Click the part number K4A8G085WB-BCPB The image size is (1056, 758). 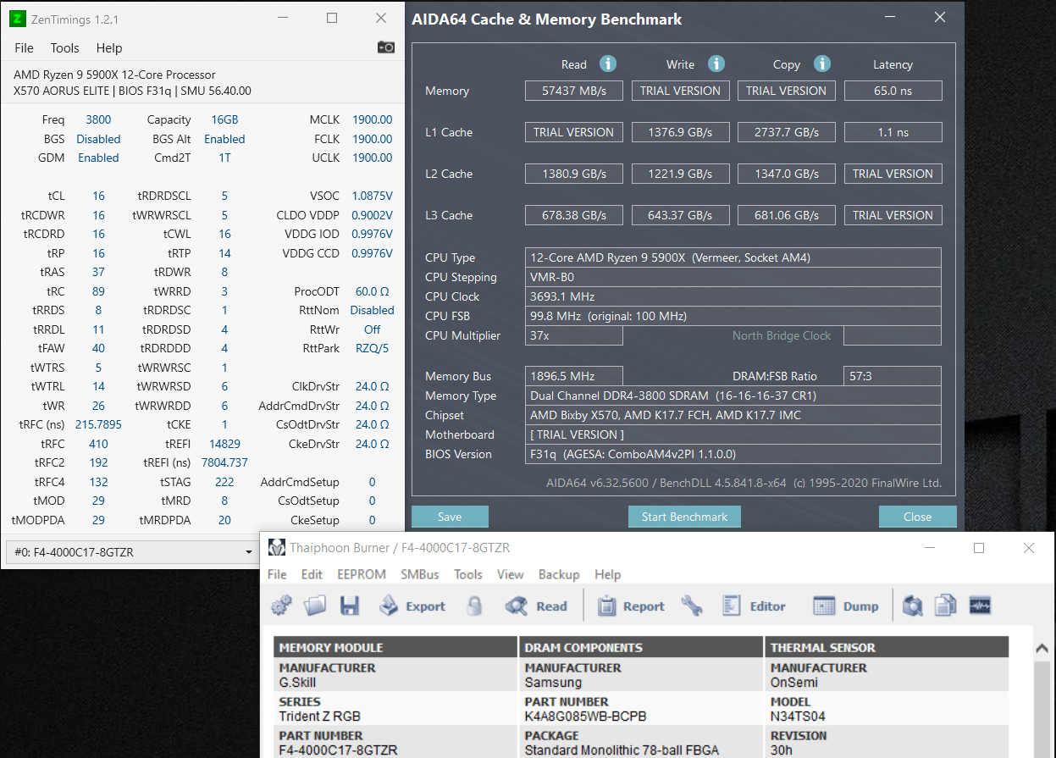click(585, 716)
